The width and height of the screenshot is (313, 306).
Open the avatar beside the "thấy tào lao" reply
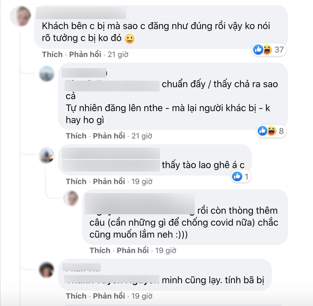point(47,155)
